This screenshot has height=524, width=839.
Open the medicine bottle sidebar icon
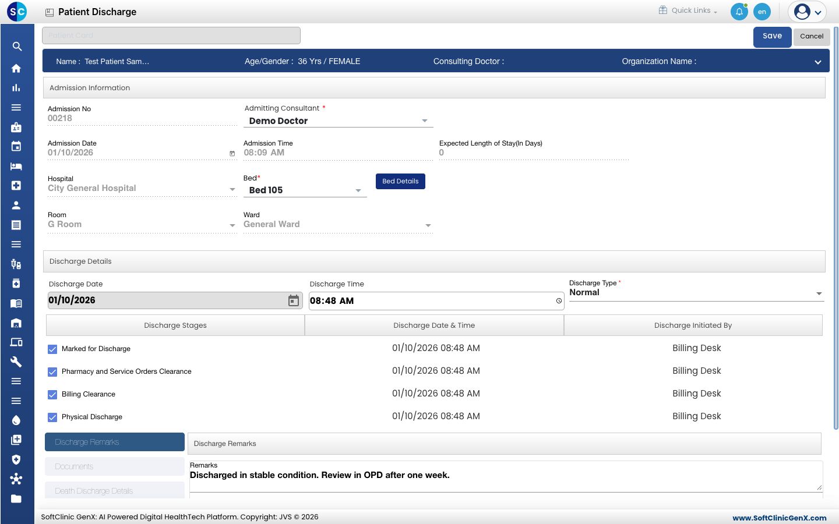16,284
